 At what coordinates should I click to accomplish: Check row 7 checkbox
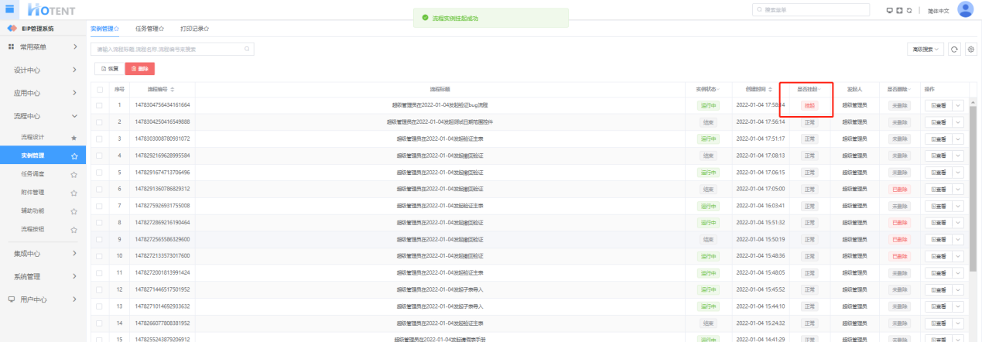99,206
